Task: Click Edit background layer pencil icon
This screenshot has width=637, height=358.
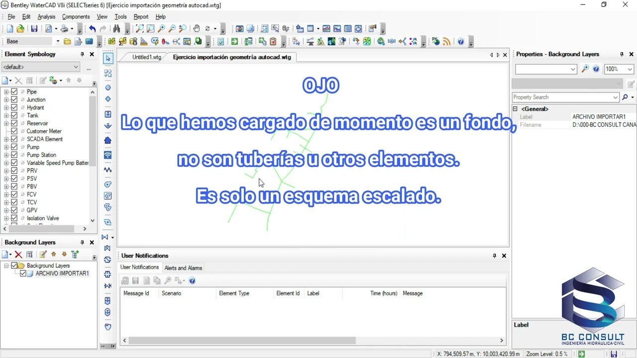Action: pyautogui.click(x=43, y=255)
